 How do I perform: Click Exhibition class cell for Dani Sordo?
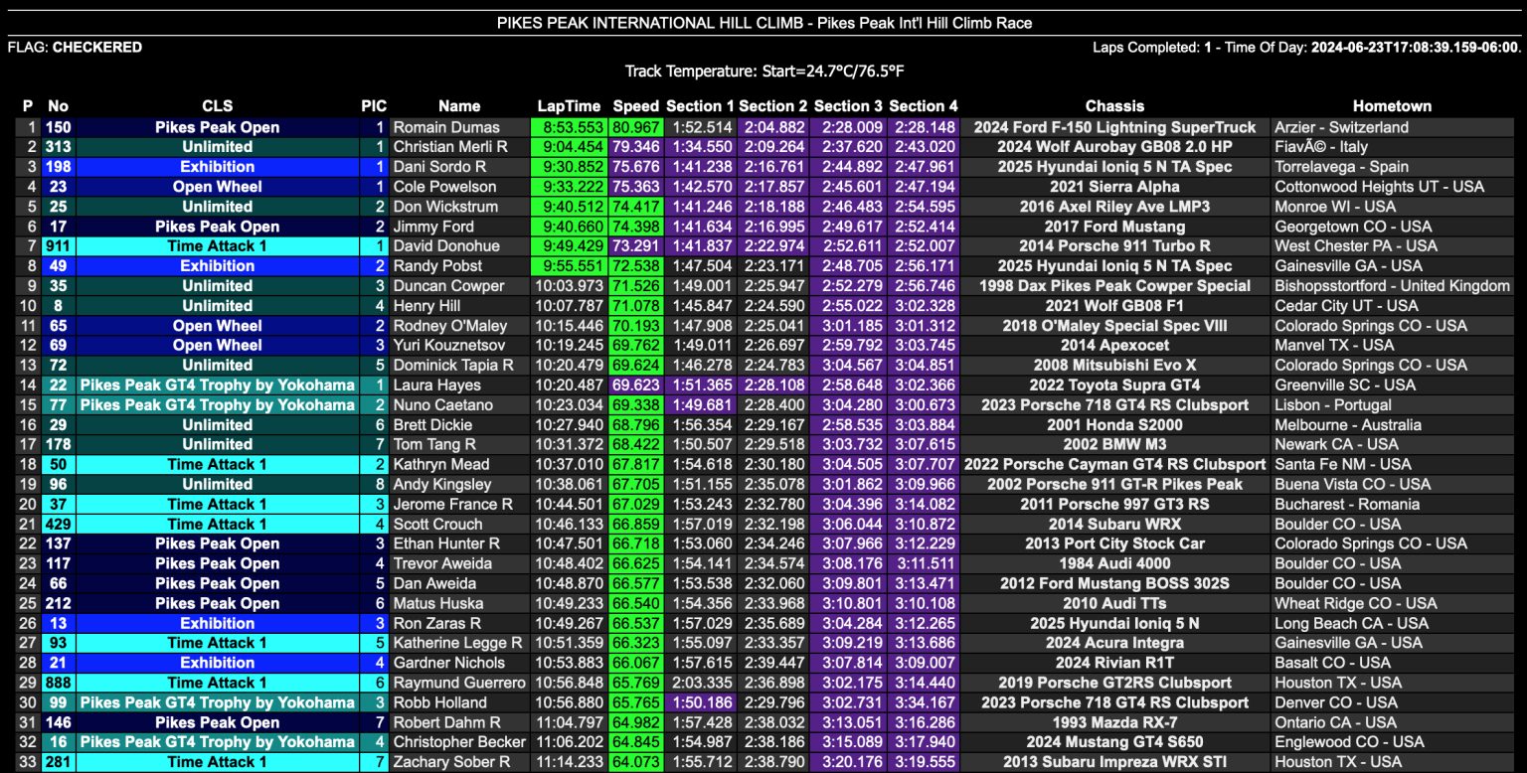pyautogui.click(x=217, y=167)
